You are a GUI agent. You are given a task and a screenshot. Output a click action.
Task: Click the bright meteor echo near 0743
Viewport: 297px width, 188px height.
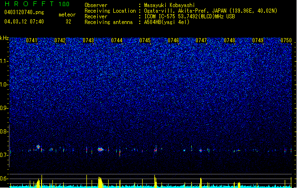point(101,149)
